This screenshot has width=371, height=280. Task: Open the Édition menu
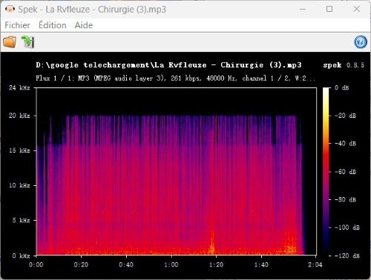click(x=53, y=25)
